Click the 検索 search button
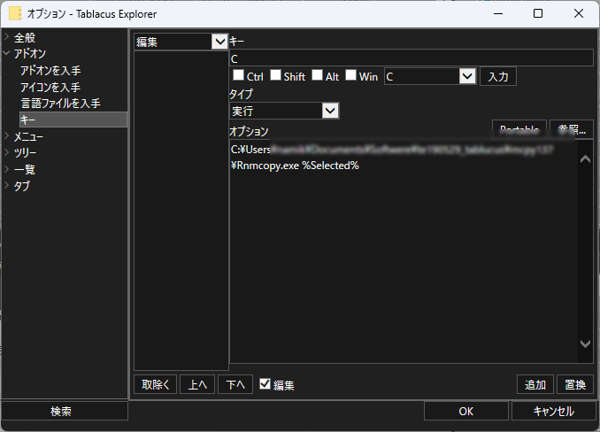Screen dimensions: 600x432 [x=65, y=411]
